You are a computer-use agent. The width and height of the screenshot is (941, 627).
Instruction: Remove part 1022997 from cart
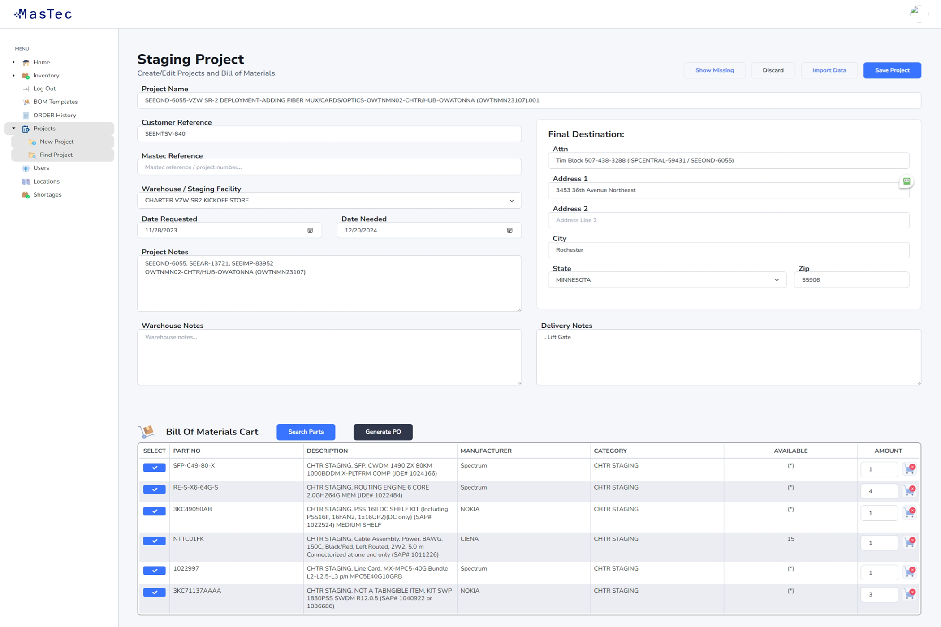pyautogui.click(x=910, y=572)
